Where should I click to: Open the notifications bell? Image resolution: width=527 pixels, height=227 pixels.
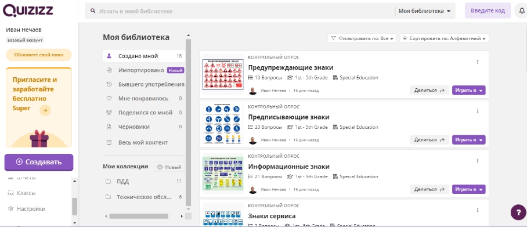[522, 11]
